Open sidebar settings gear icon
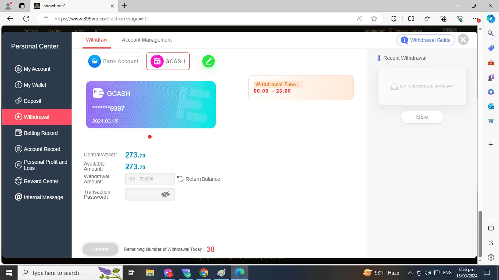 pos(491,257)
